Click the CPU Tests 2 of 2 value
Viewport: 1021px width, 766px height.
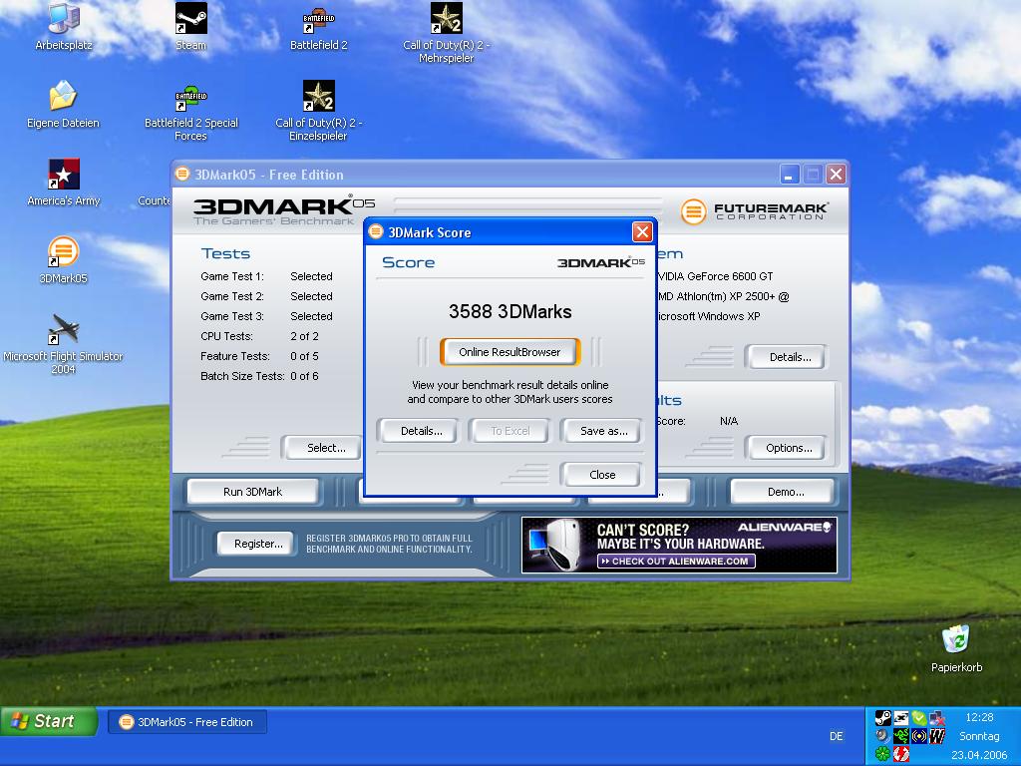click(x=304, y=336)
